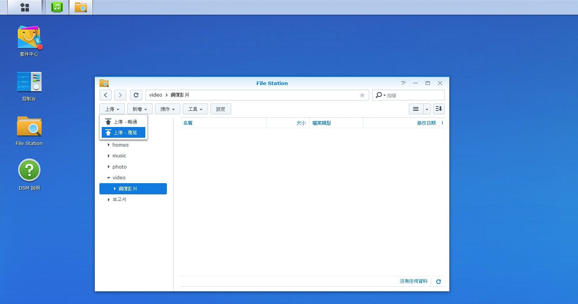
Task: Open the 操作 action dropdown
Action: coord(168,109)
